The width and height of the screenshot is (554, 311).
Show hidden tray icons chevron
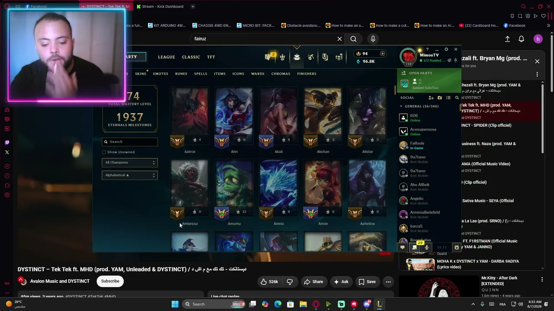tap(473, 304)
